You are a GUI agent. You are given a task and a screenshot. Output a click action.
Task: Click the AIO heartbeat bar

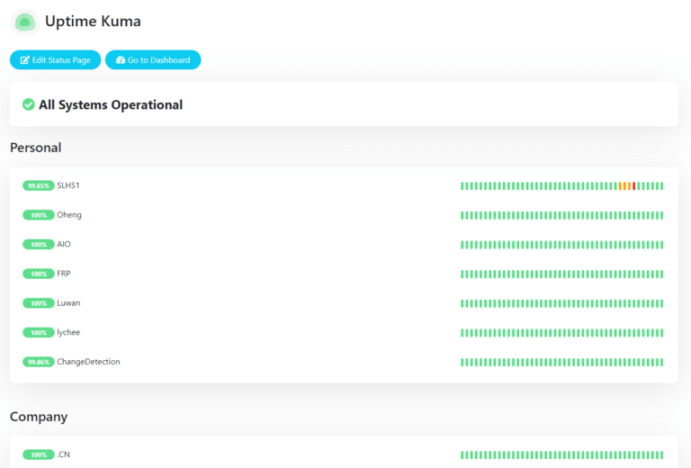point(561,245)
